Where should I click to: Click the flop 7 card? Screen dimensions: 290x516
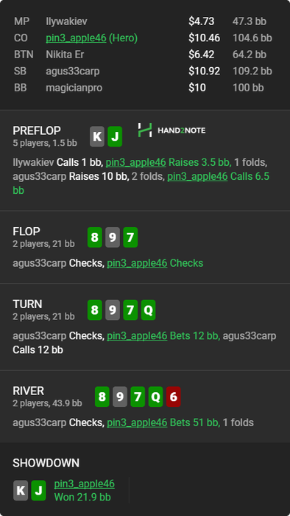(x=130, y=237)
